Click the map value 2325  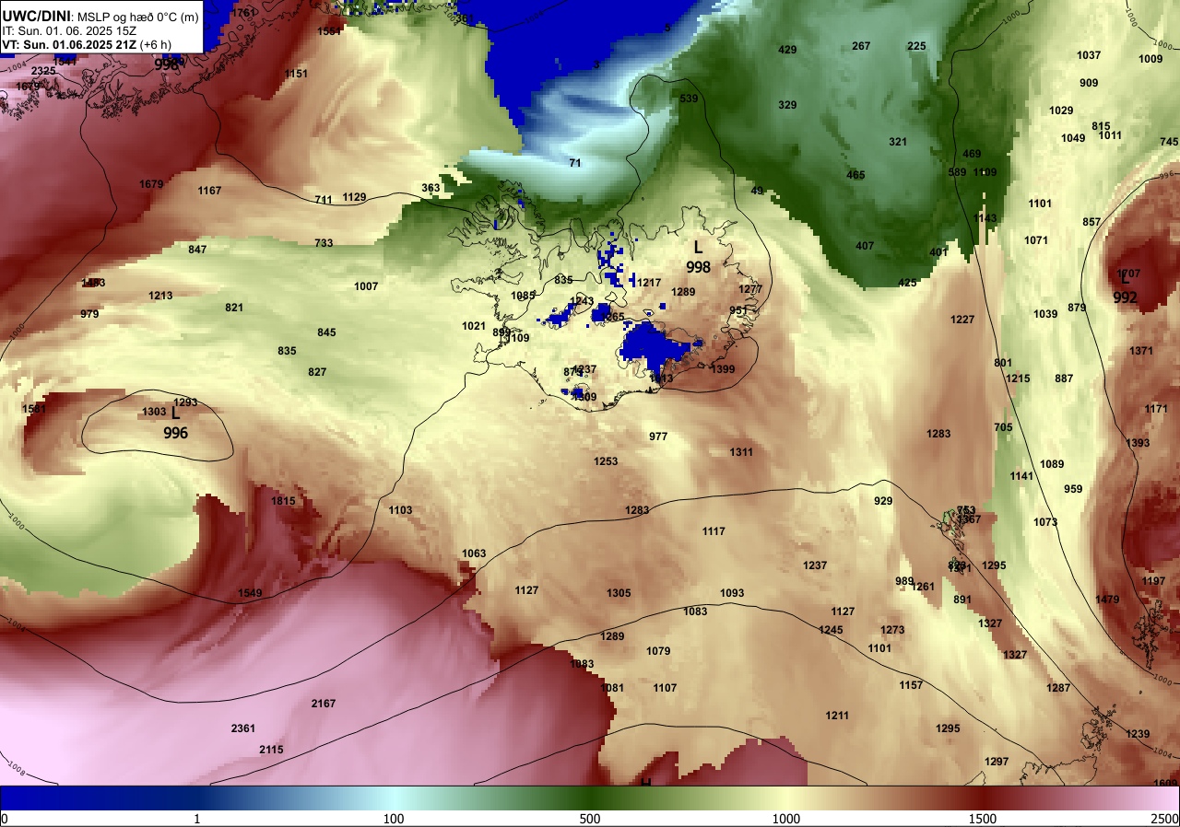[x=43, y=71]
